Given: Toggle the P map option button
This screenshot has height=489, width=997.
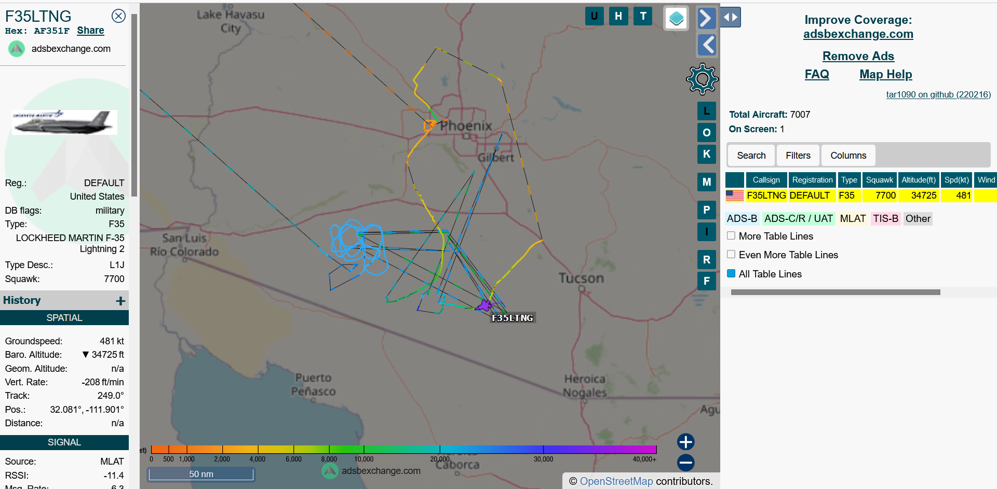Looking at the screenshot, I should (707, 210).
